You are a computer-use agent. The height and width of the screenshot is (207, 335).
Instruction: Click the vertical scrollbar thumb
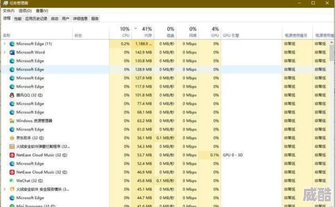332,52
